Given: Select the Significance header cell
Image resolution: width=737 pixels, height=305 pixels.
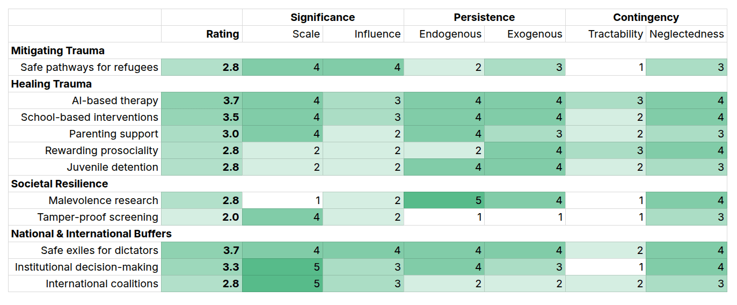Looking at the screenshot, I should tap(323, 17).
